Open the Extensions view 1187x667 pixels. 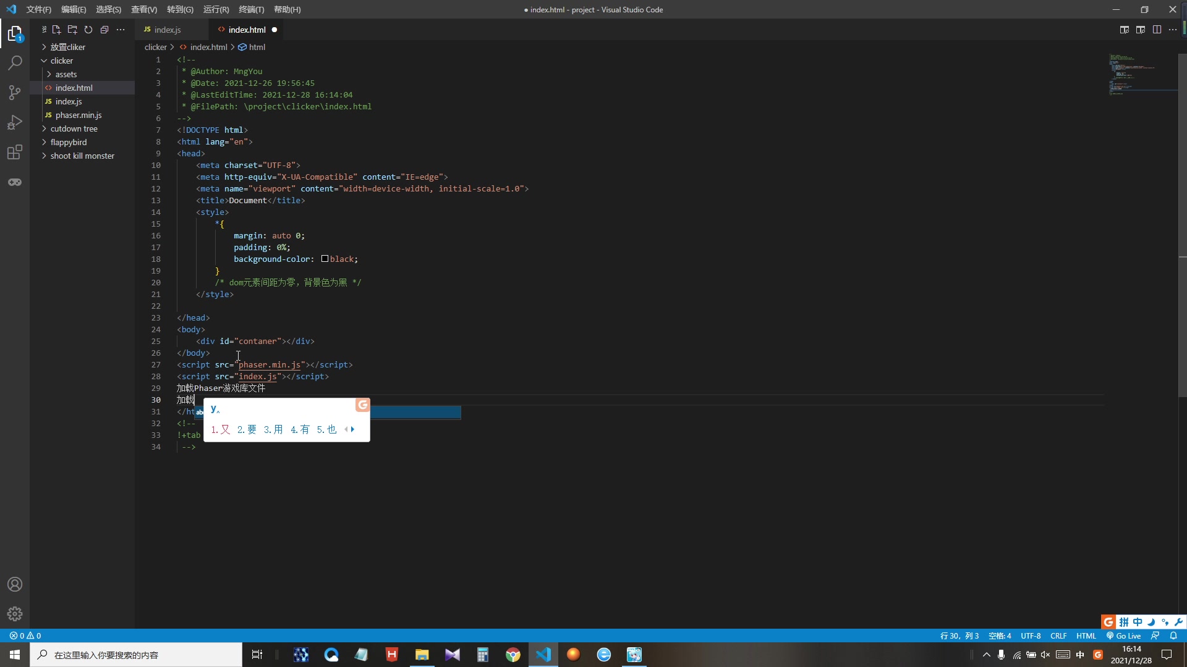15,152
